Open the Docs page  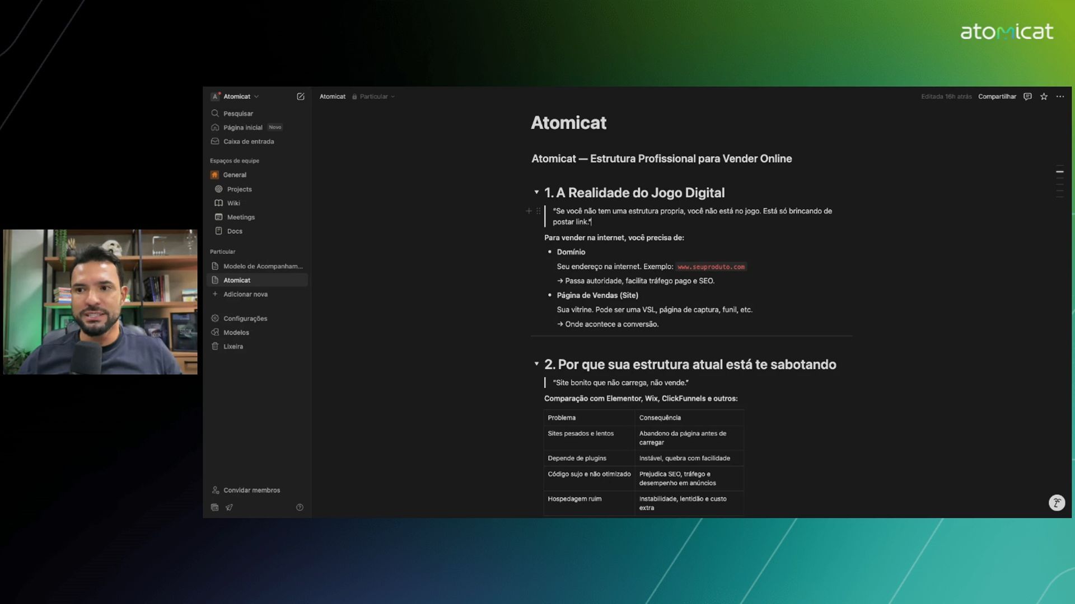tap(258, 231)
